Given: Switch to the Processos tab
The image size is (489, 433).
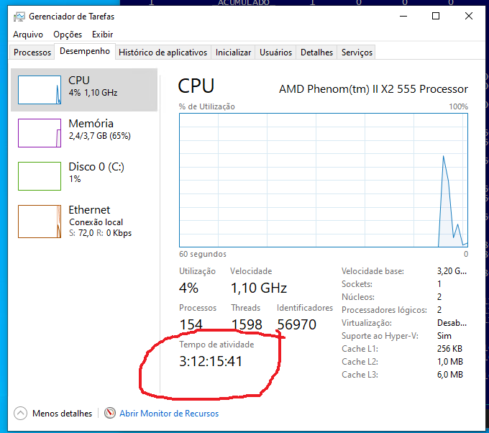Looking at the screenshot, I should pyautogui.click(x=32, y=53).
